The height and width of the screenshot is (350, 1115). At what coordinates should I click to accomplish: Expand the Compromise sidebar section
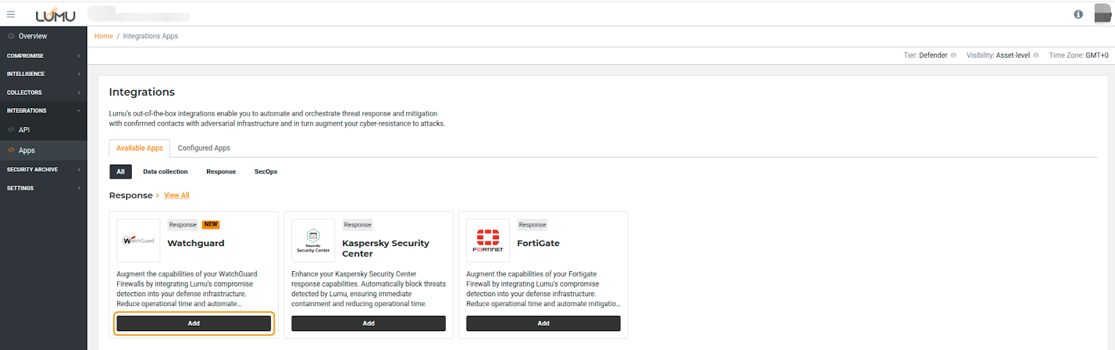[x=42, y=56]
